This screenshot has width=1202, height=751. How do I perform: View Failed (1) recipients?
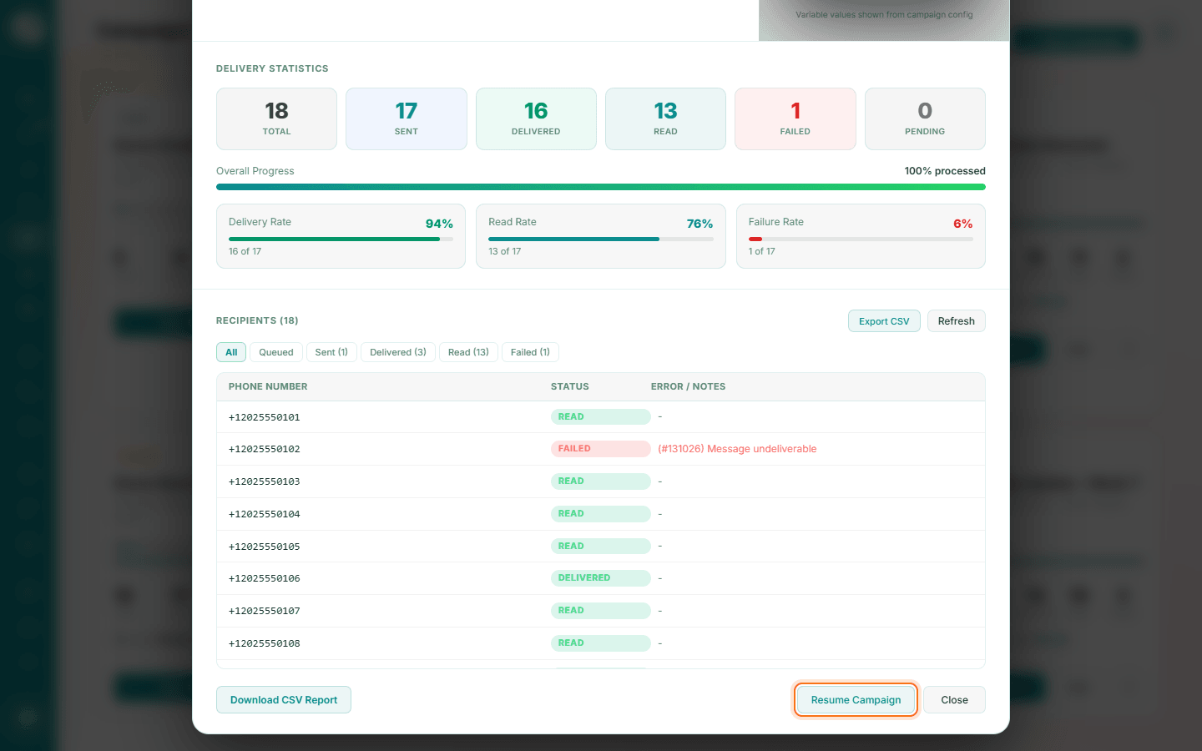(530, 352)
